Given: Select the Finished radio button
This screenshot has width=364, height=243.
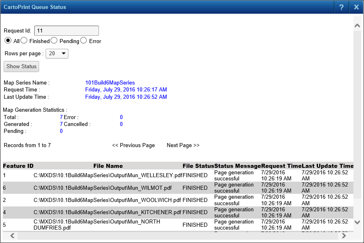Looking at the screenshot, I should [x=24, y=41].
